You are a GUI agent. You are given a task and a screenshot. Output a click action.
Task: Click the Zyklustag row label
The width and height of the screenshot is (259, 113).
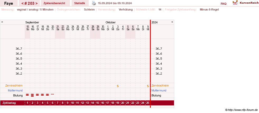(x=9, y=103)
